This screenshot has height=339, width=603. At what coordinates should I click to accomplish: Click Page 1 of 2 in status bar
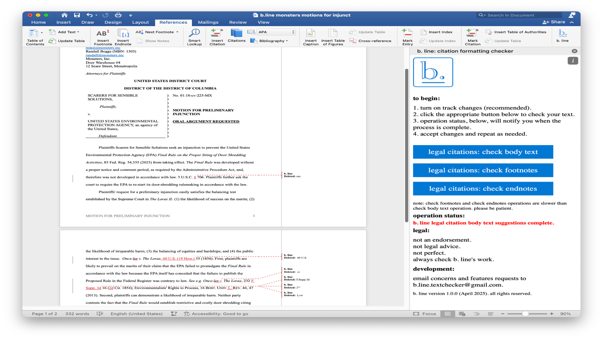click(x=45, y=314)
